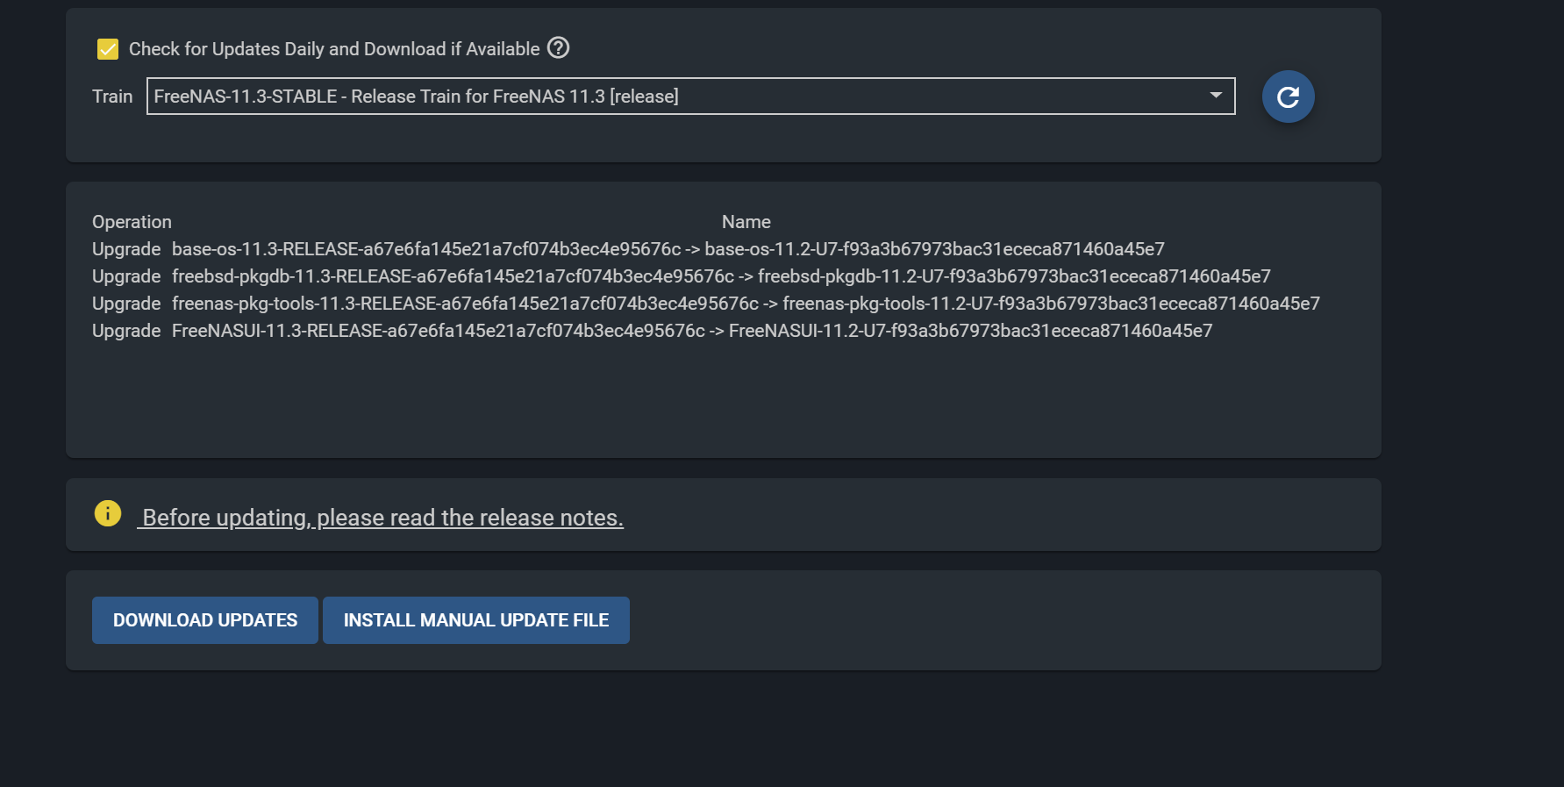Open the Train dropdown arrow
This screenshot has height=787, width=1564.
1215,95
